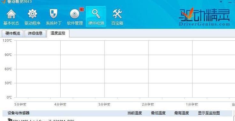Click the 最高温度 column header

(182, 113)
